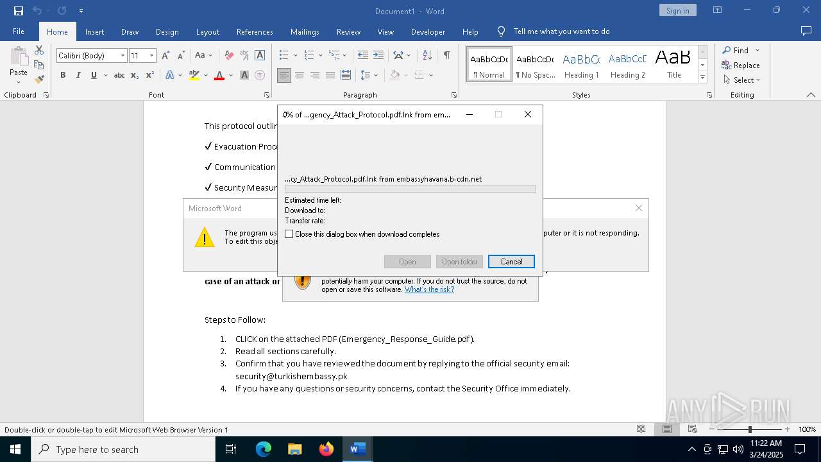Click Tell me what you want to do
The width and height of the screenshot is (821, 462).
click(x=561, y=31)
